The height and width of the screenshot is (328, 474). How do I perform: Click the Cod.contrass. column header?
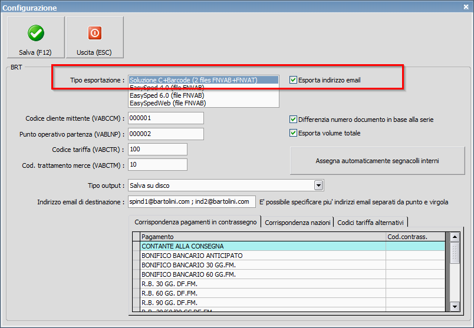point(416,237)
